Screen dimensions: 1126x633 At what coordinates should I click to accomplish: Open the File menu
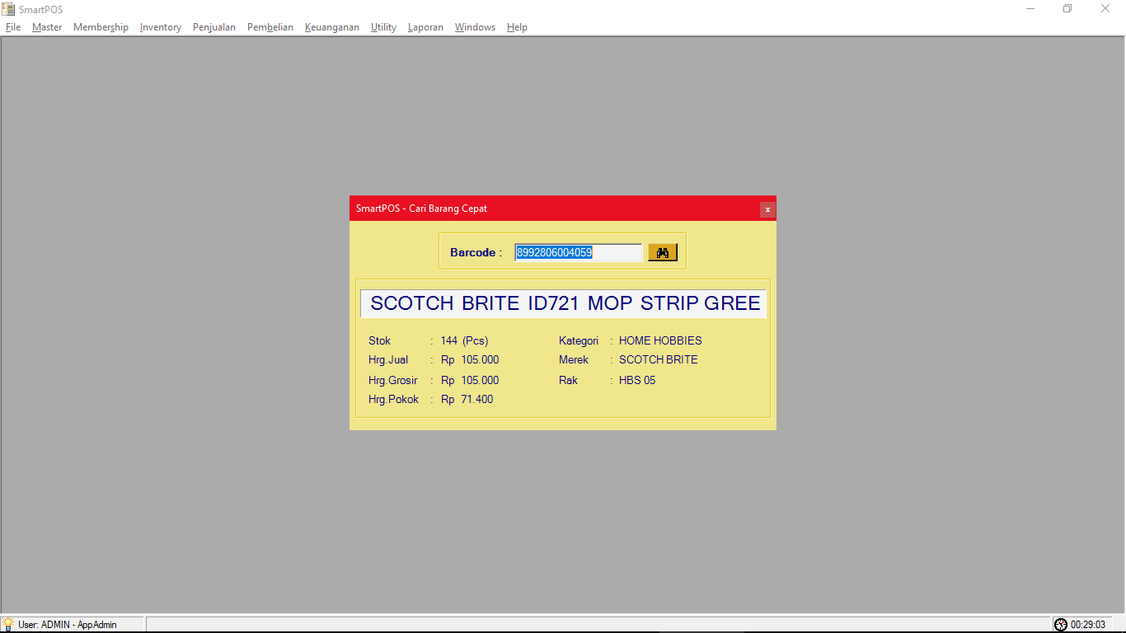coord(13,27)
